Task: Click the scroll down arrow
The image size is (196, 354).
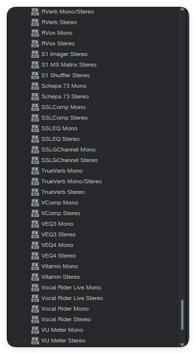Action: coord(182,345)
